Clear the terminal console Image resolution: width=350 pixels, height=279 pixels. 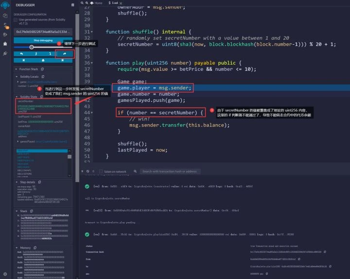87,171
